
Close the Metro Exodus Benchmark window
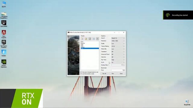[x=124, y=32]
